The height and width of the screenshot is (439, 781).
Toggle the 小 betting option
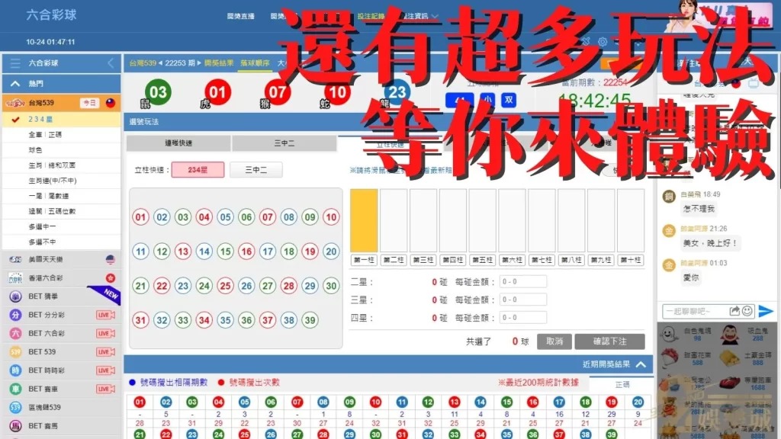pos(487,98)
